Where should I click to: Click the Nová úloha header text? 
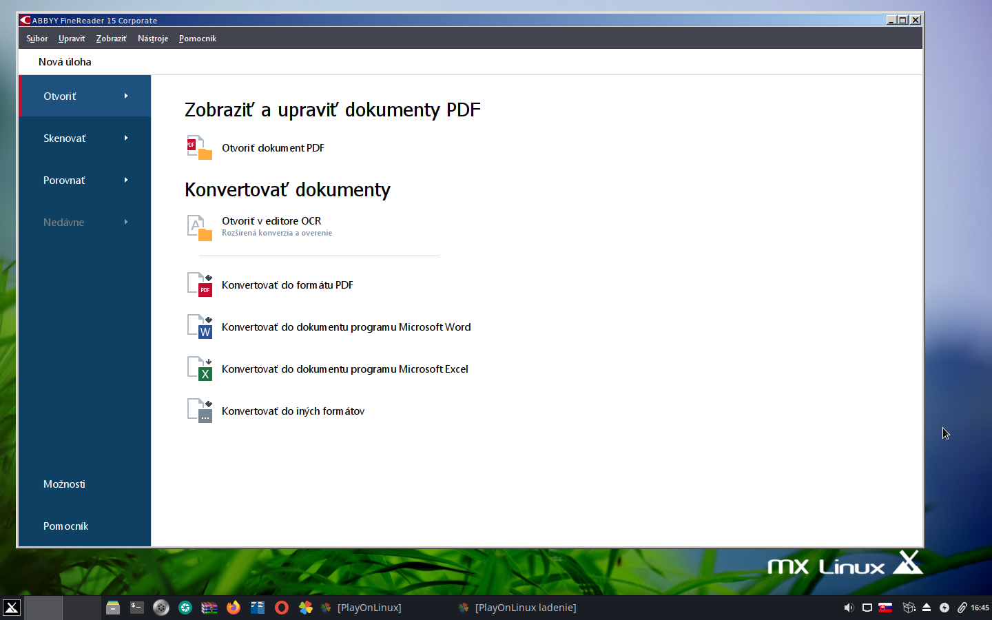(x=65, y=61)
